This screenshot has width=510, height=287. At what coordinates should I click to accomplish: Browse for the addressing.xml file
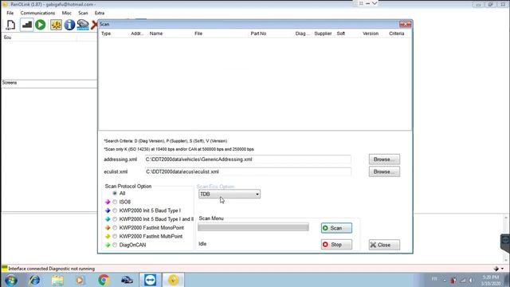[x=384, y=159]
